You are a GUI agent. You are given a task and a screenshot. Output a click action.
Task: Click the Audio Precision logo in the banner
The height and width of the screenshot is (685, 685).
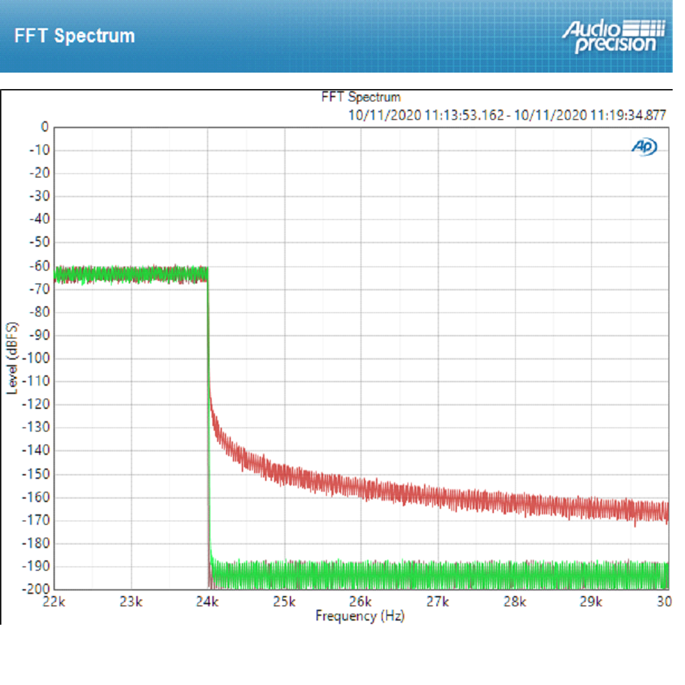pyautogui.click(x=613, y=37)
